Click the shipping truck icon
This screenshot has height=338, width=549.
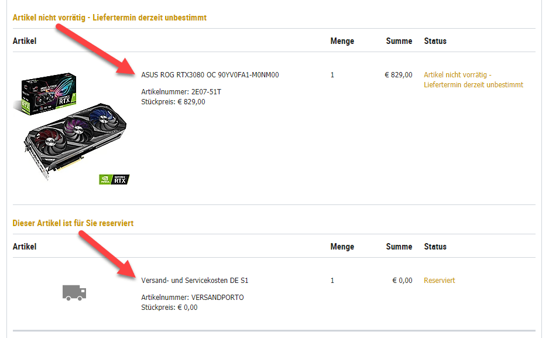point(74,292)
